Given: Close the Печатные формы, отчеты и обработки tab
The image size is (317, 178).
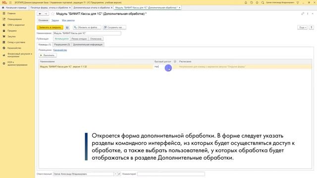Looking at the screenshot, I should point(70,7).
